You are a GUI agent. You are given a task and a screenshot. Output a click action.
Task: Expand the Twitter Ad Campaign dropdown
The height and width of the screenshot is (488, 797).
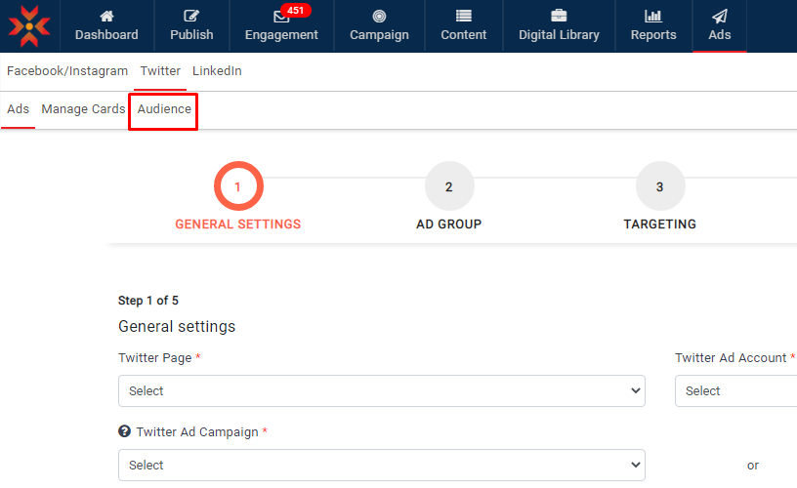(x=381, y=465)
